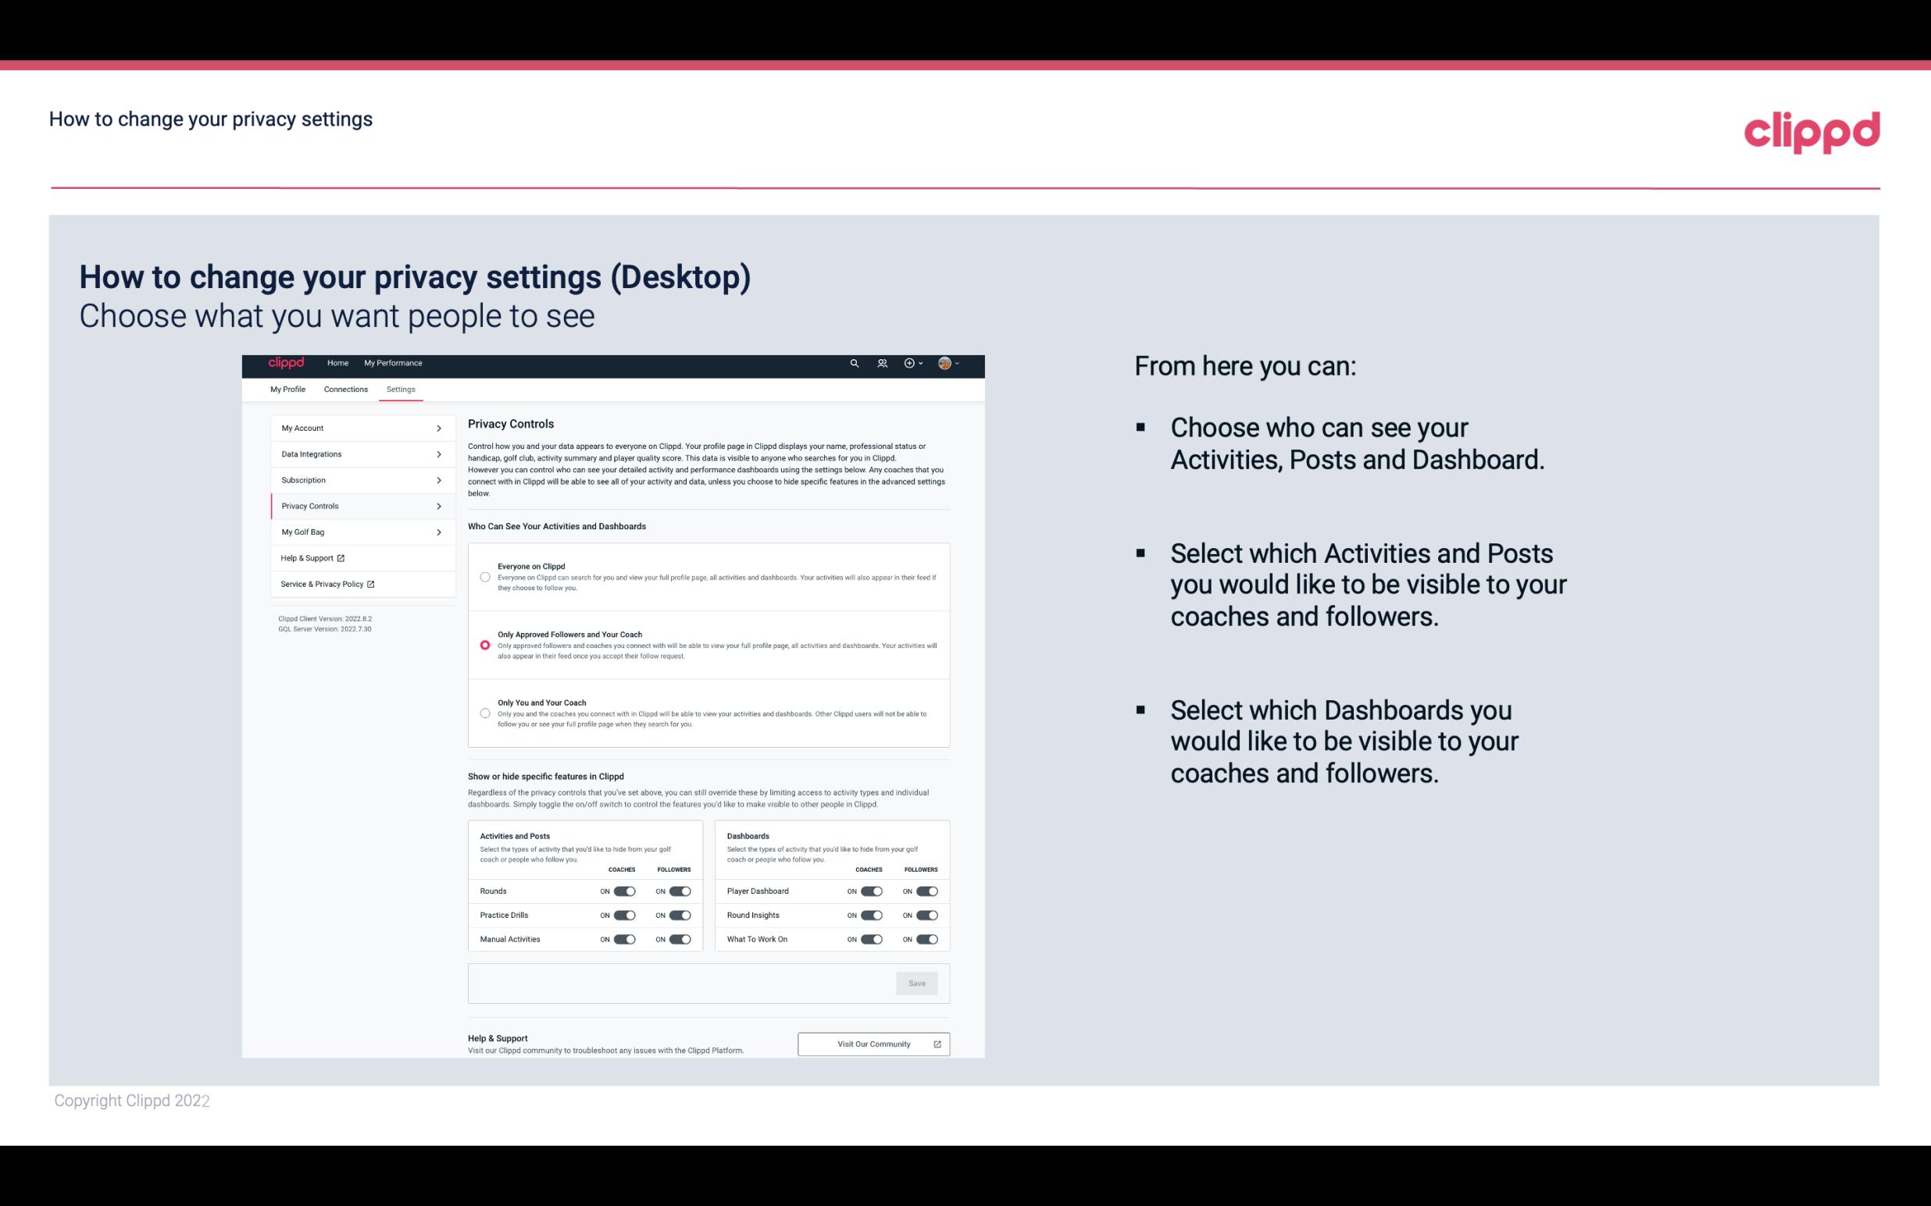Toggle Rounds visibility for Followers off
Screen dimensions: 1931x1206
(x=680, y=891)
